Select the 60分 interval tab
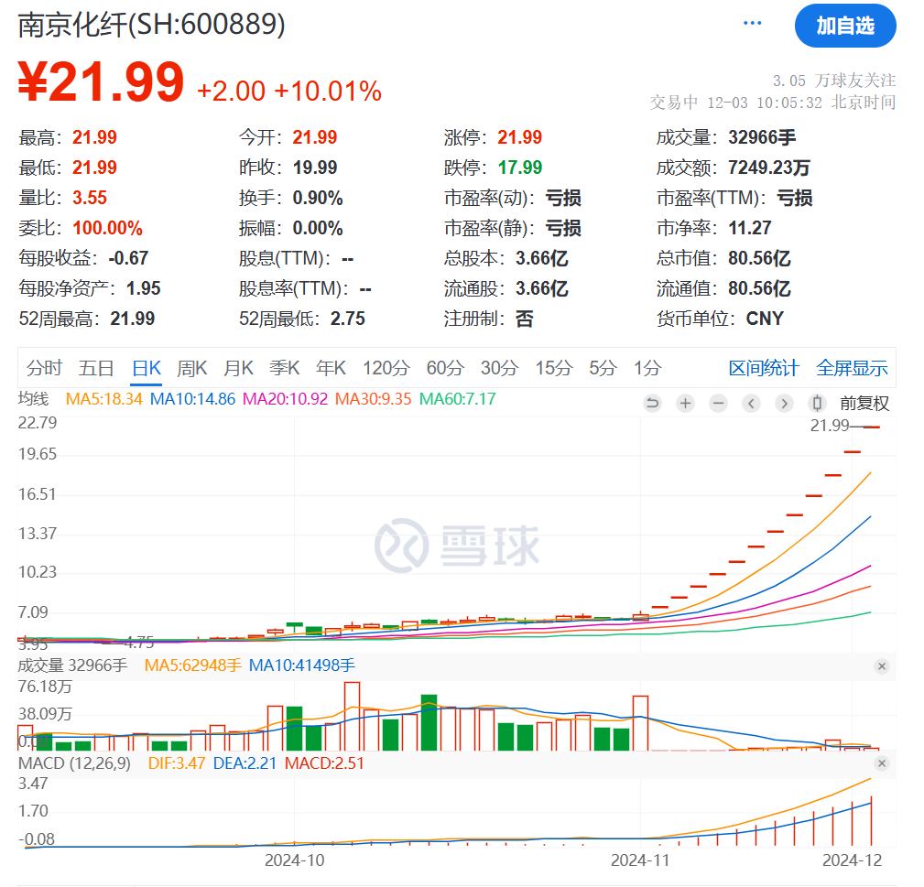The width and height of the screenshot is (924, 887). (445, 368)
